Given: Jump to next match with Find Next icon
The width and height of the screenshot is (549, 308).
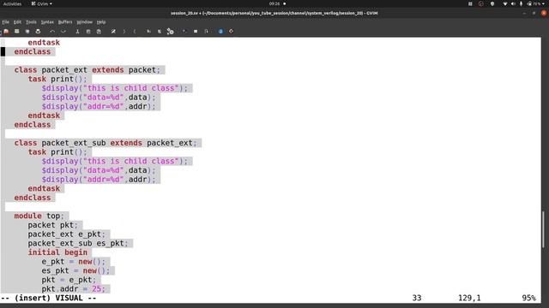Looking at the screenshot, I should 124,32.
